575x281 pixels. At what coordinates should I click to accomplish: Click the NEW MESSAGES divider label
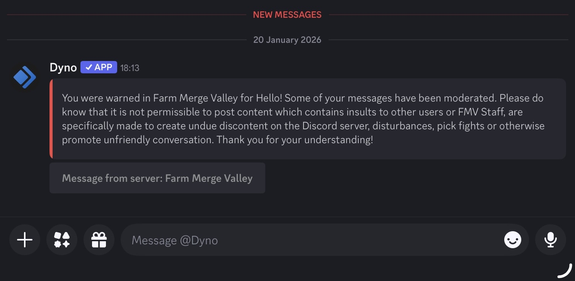tap(287, 15)
